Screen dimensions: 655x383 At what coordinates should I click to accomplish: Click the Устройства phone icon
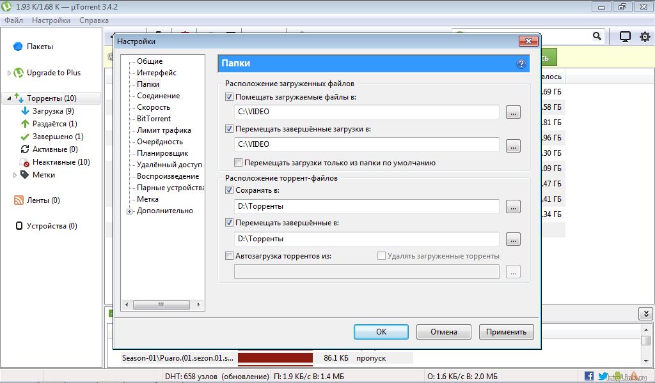coord(19,226)
